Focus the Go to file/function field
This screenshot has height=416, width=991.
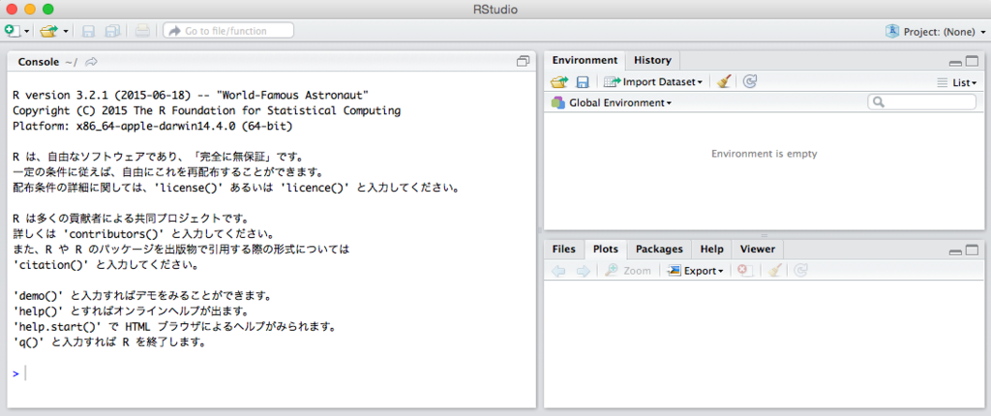228,30
